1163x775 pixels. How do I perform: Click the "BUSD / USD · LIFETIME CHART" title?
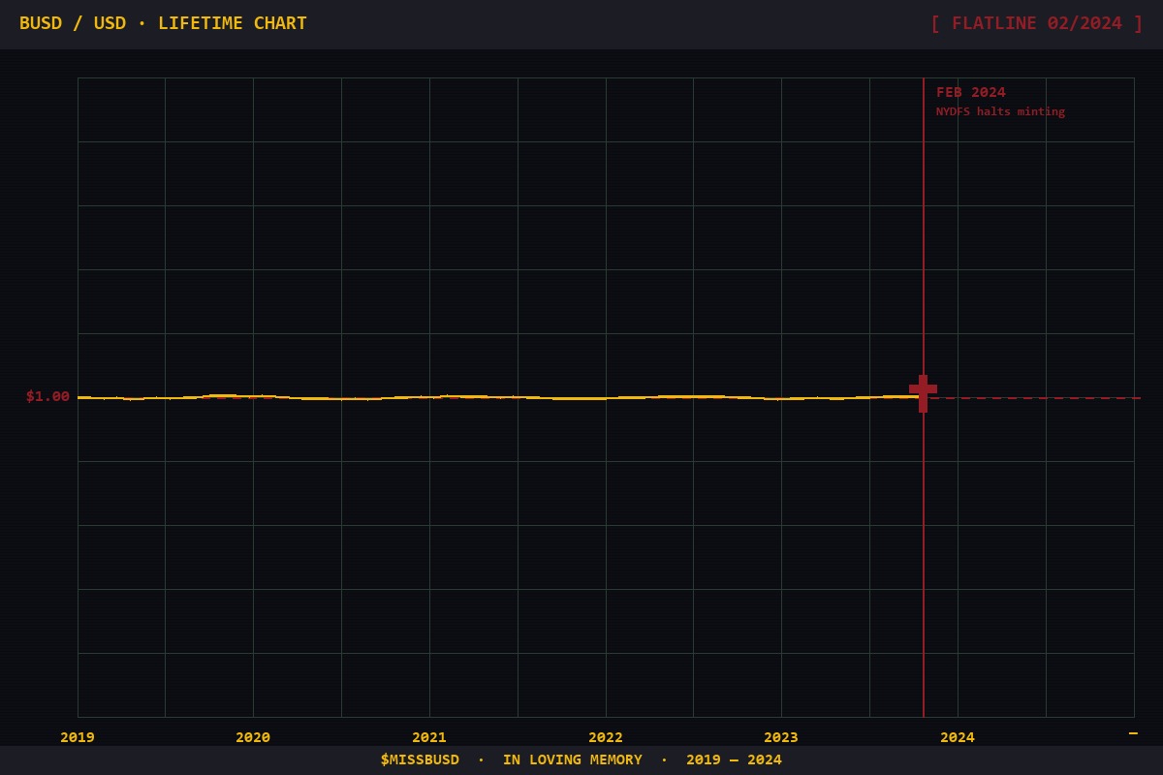163,23
